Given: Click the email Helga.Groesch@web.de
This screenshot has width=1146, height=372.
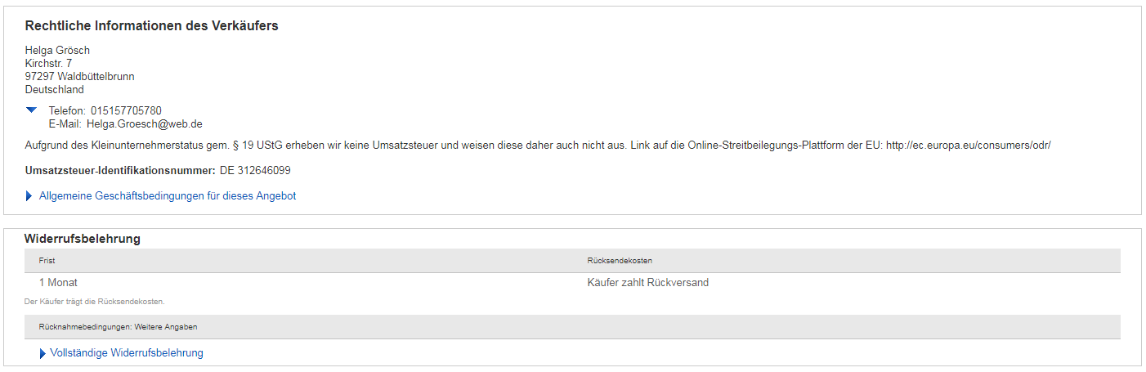Looking at the screenshot, I should 144,123.
